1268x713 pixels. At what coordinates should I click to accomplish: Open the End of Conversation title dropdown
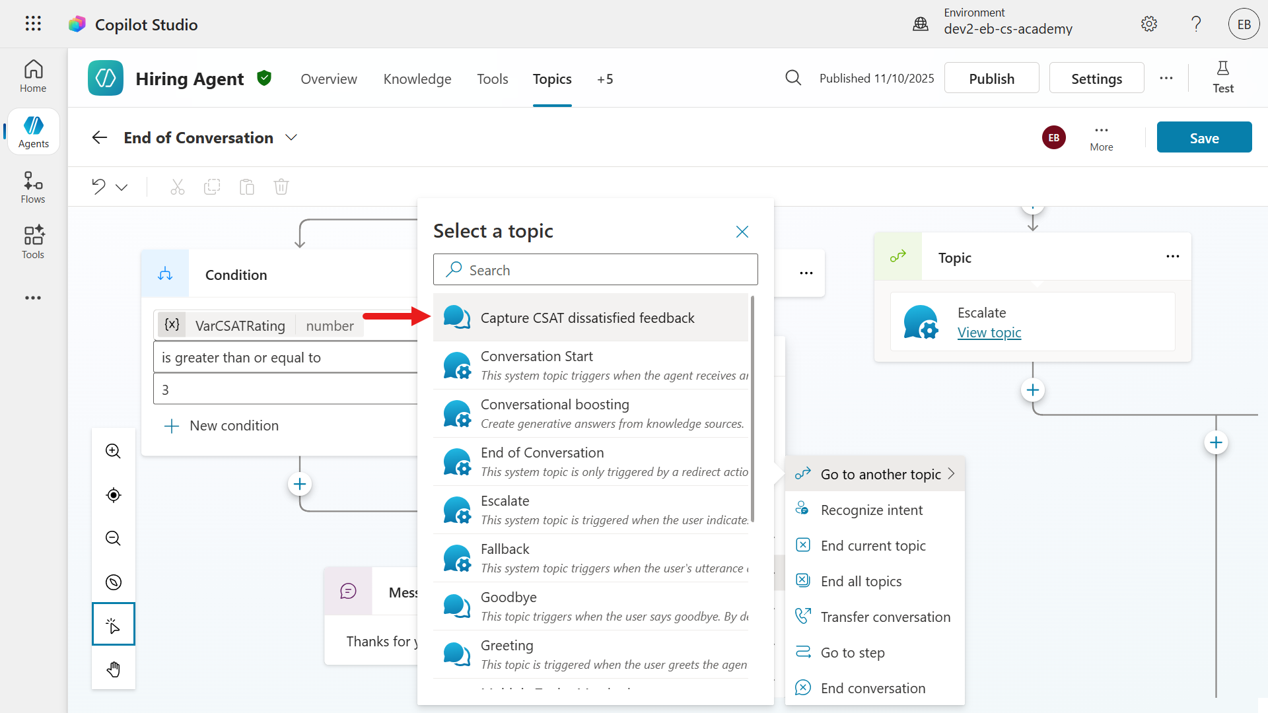click(291, 137)
